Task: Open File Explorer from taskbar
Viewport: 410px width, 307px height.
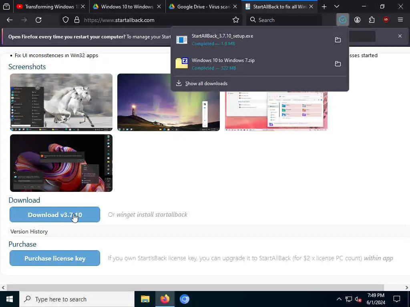Action: 145,299
